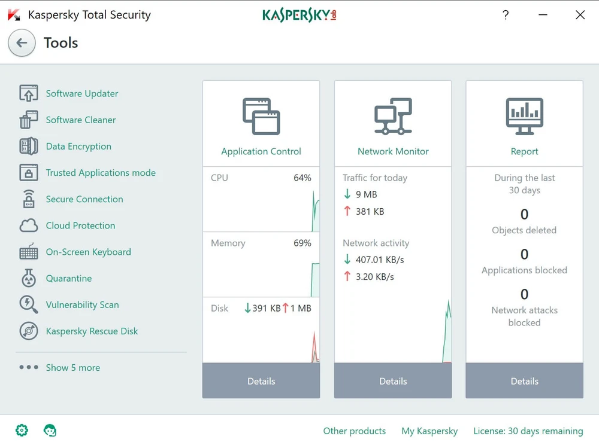Open Data Encryption
This screenshot has width=599, height=445.
78,147
